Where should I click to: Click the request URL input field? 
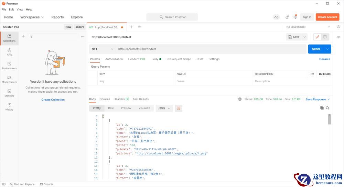[x=211, y=49]
